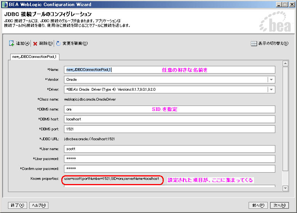Click the 前へ (Previous) button
The width and height of the screenshot is (297, 213).
coord(257,205)
